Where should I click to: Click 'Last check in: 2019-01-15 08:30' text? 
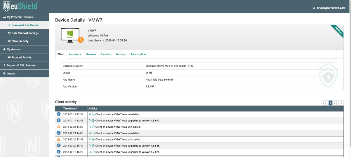coord(107,41)
